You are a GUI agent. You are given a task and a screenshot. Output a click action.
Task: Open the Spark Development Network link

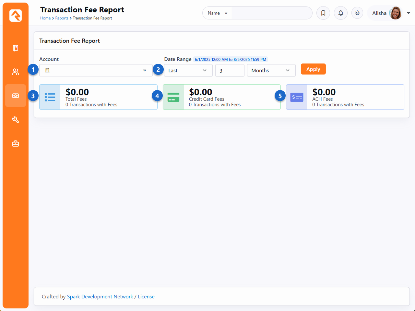coord(100,297)
